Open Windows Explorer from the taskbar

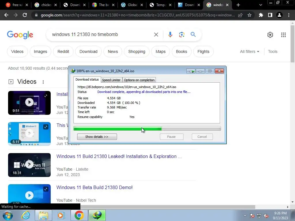tap(44, 216)
